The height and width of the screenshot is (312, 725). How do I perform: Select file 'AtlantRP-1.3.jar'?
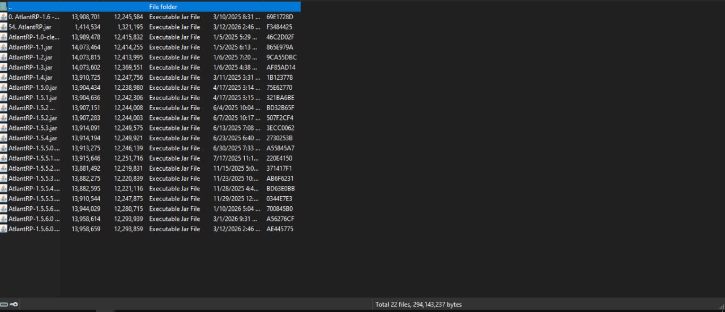[x=31, y=67]
